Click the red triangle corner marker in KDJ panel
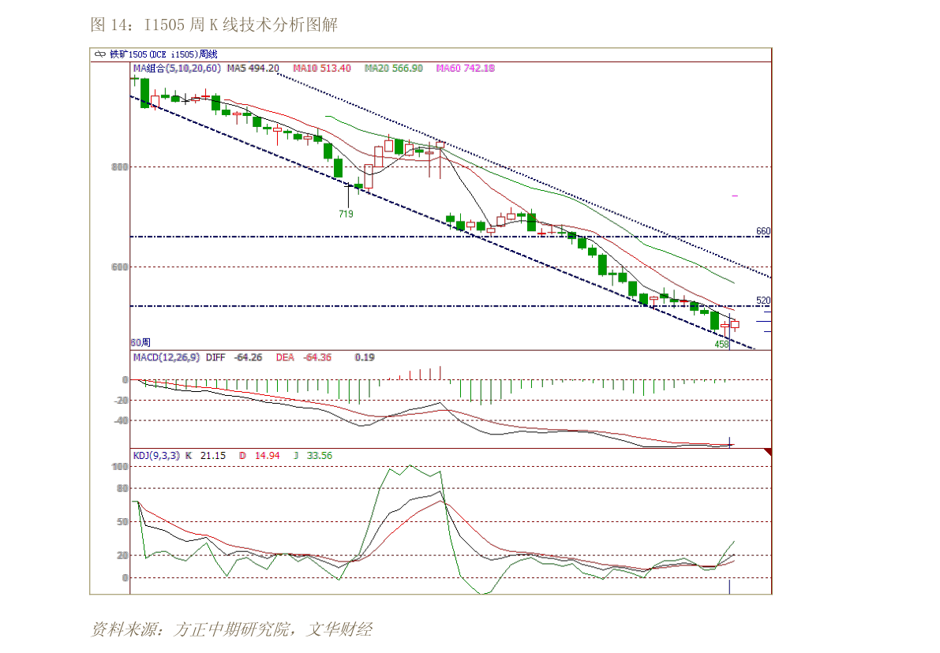940x653 pixels. (767, 453)
